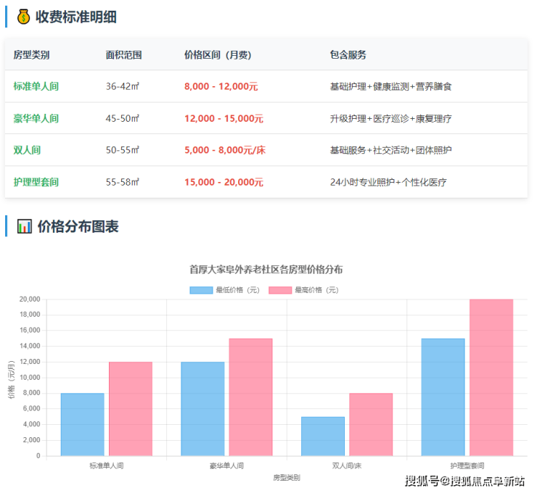Select the 房型类别 column header
537x493 pixels.
pyautogui.click(x=31, y=55)
